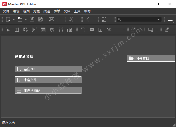Image resolution: width=176 pixels, height=127 pixels.
Task: Select the Hand tool
Action: tap(52, 30)
